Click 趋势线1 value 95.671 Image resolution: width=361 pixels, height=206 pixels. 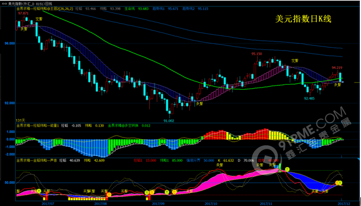[173, 9]
